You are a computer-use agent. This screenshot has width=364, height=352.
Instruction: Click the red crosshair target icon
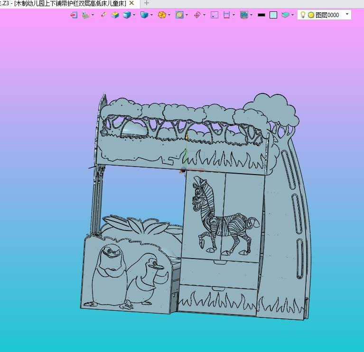click(x=197, y=15)
